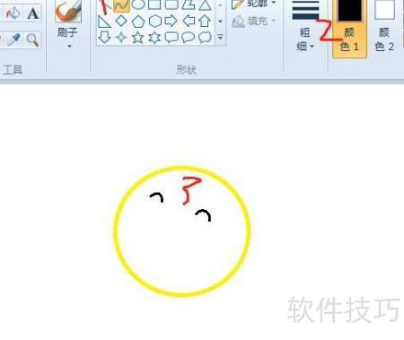Open the 轮廓 outline dropdown
Image resolution: width=404 pixels, height=340 pixels.
[254, 4]
